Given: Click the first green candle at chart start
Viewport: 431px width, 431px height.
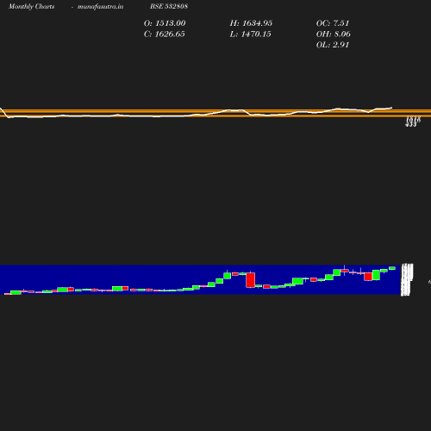Looking at the screenshot, I should click(x=16, y=292).
